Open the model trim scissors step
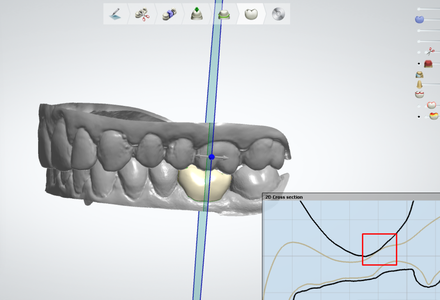440x300 pixels. tap(142, 14)
